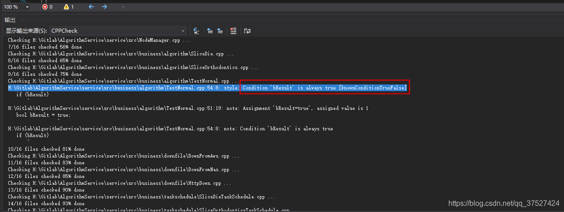Click the 'Checking ...DownFromNas.cpp ...' line
The width and height of the screenshot is (564, 212).
click(124, 169)
